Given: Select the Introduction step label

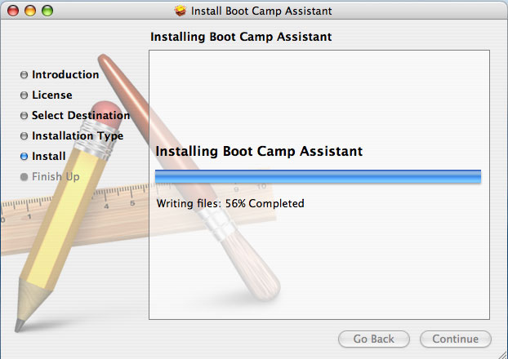Looking at the screenshot, I should click(x=65, y=75).
